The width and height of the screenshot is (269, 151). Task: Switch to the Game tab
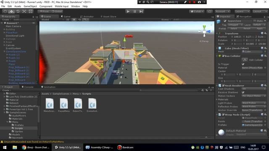click(x=66, y=16)
